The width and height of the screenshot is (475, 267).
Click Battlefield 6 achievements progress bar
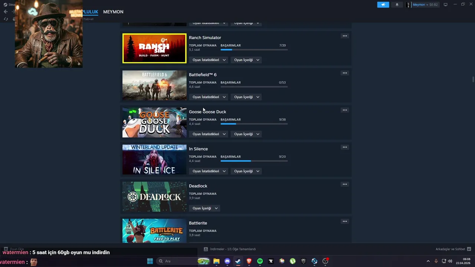click(254, 87)
